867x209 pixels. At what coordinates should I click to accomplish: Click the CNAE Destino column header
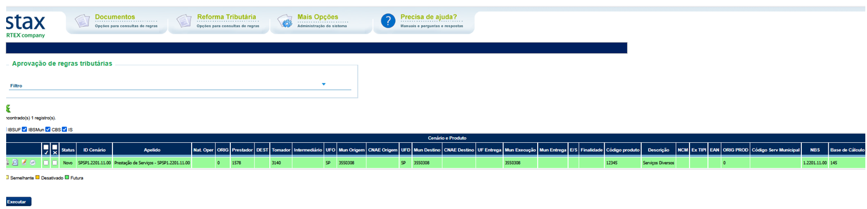tap(459, 150)
